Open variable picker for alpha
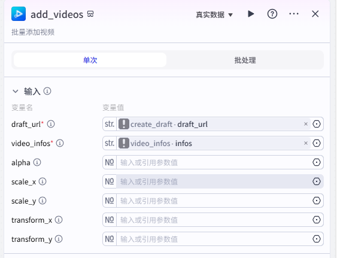 317,162
